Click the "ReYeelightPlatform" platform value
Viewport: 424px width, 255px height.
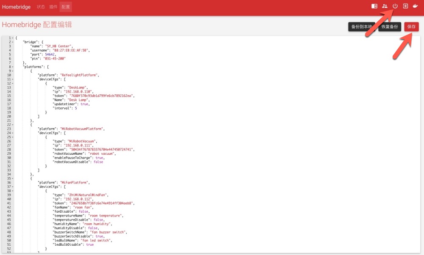point(79,75)
